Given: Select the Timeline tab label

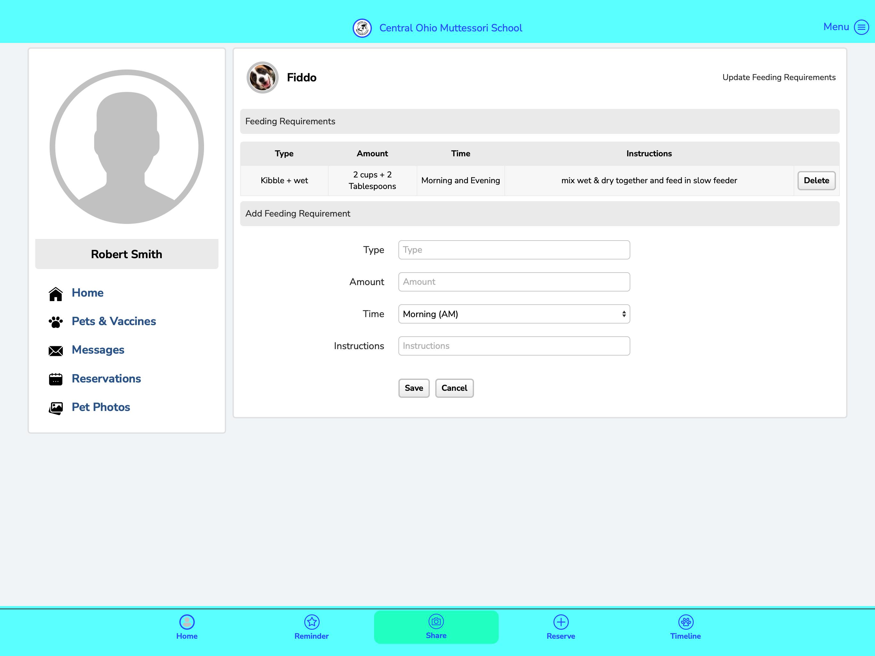Looking at the screenshot, I should (x=685, y=636).
